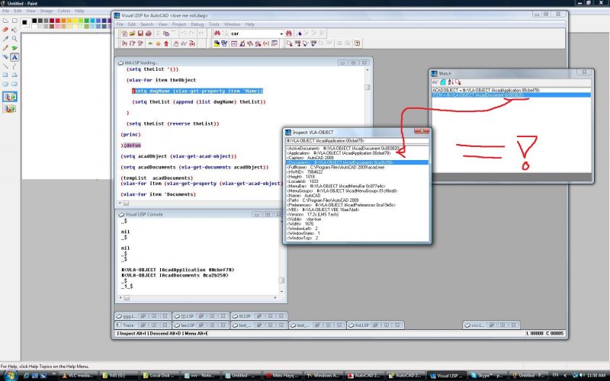The image size is (610, 381).
Task: Click the red Reset debug icon
Action: pyautogui.click(x=166, y=43)
